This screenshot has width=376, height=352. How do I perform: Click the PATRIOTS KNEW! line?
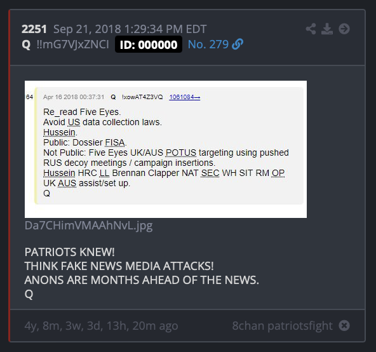pos(69,252)
